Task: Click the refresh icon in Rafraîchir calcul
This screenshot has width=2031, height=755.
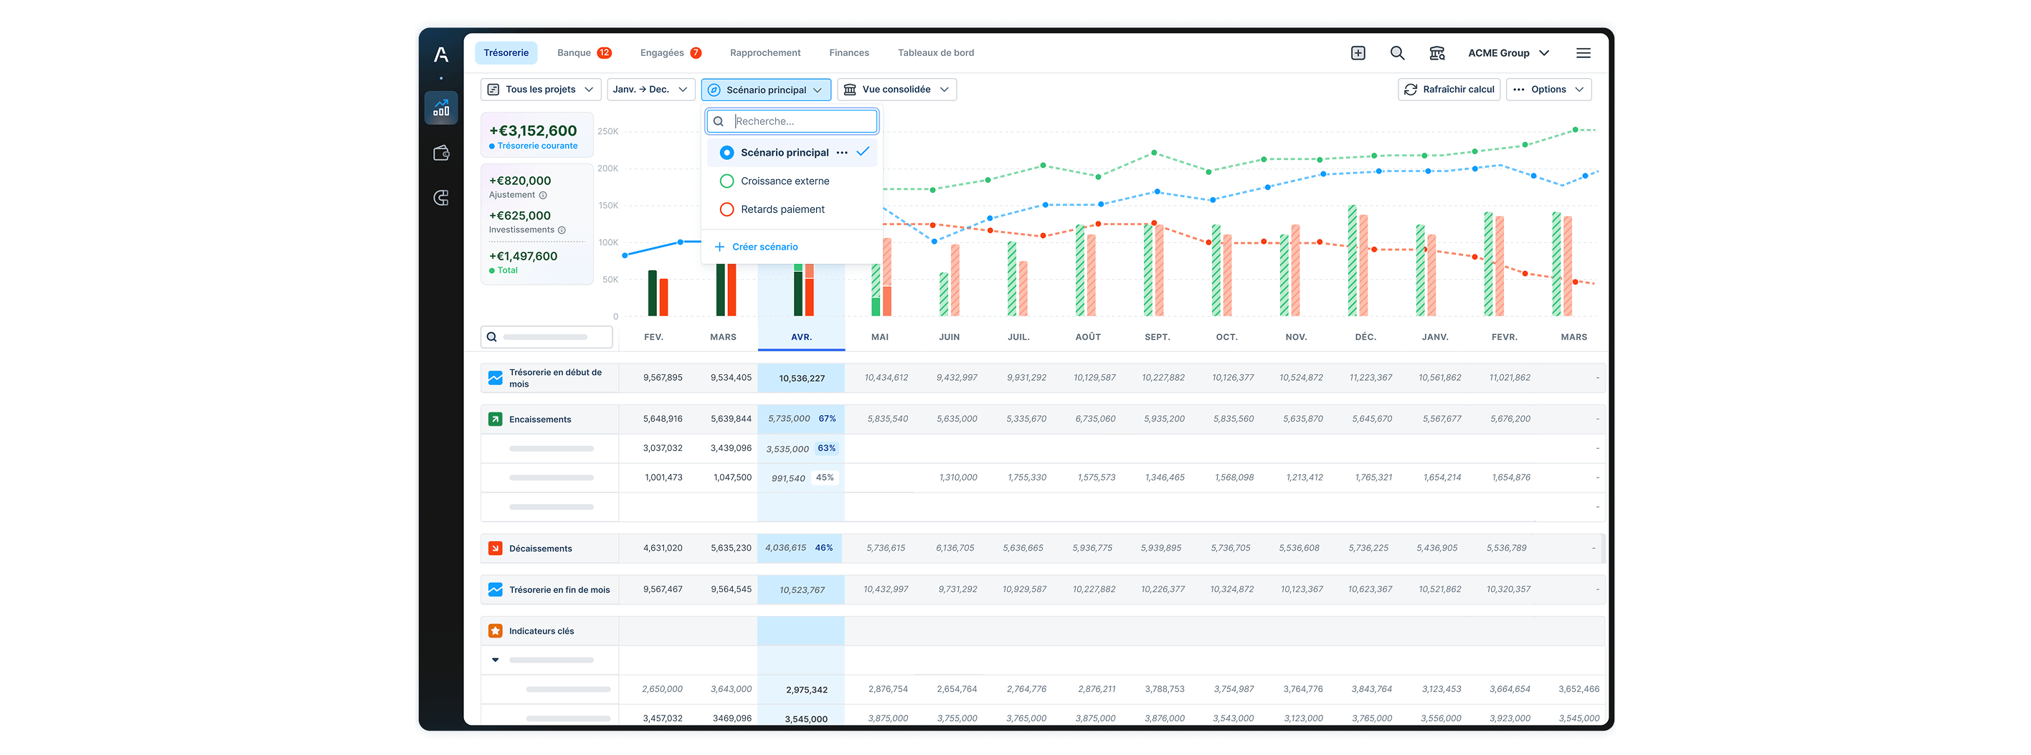Action: 1411,90
